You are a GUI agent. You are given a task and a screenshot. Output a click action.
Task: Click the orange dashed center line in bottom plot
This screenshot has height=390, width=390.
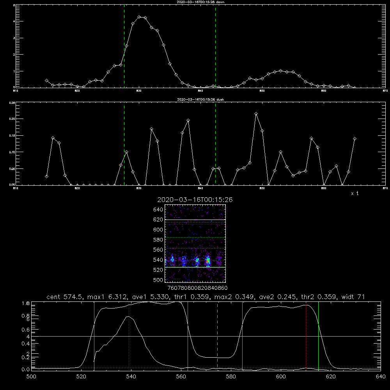[217, 336]
